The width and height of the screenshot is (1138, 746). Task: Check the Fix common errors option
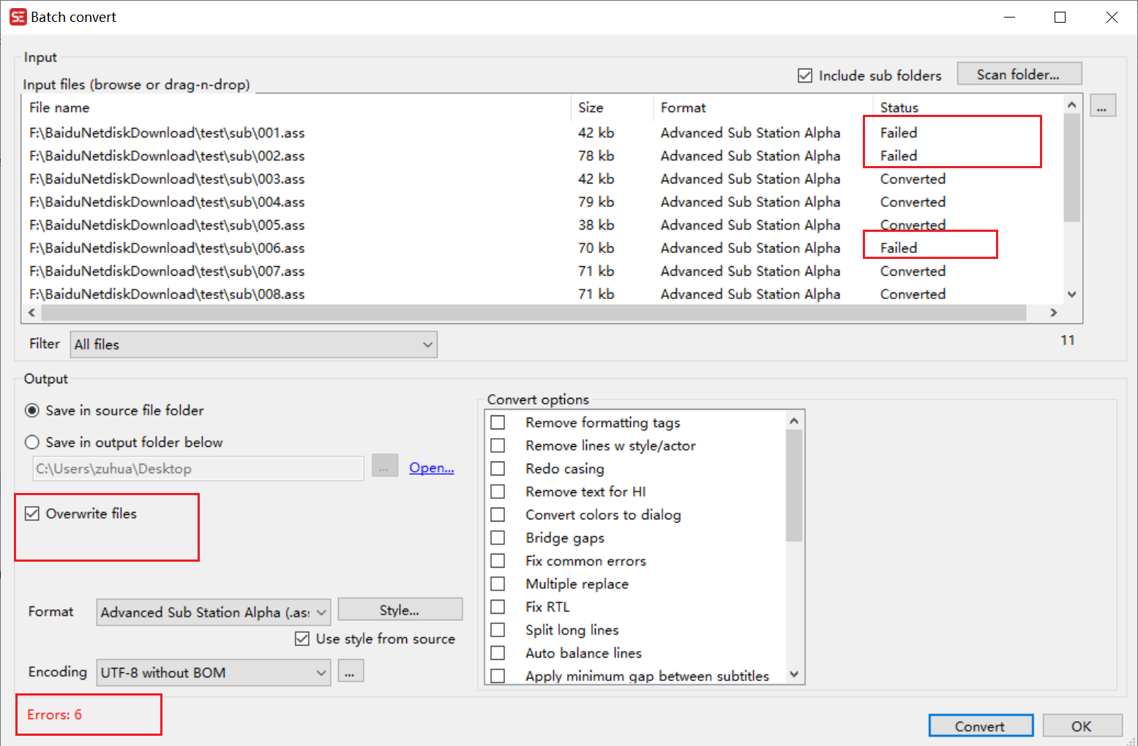tap(498, 560)
